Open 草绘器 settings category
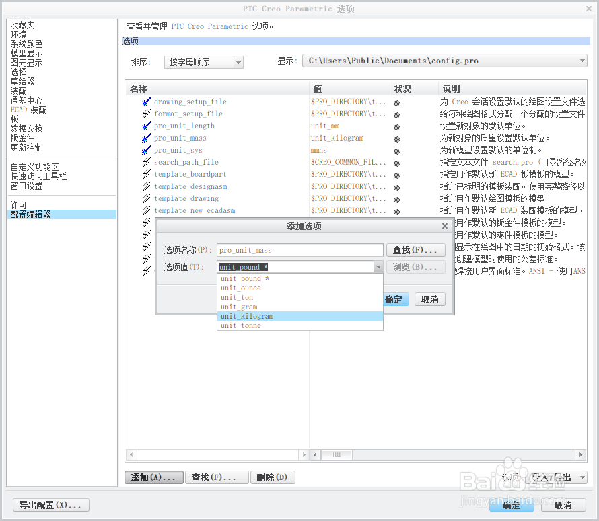This screenshot has height=521, width=599. coord(22,81)
